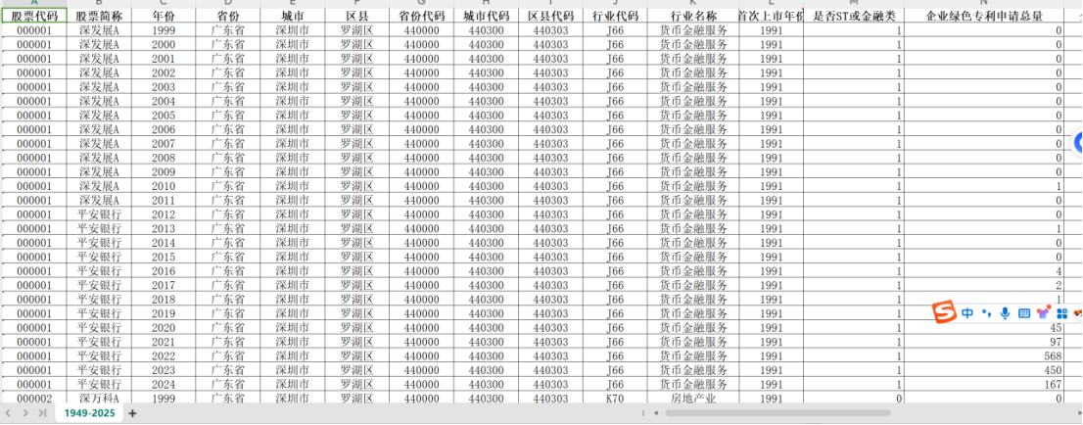1083x425 pixels.
Task: Select the 省份代码 header cell
Action: [x=421, y=16]
